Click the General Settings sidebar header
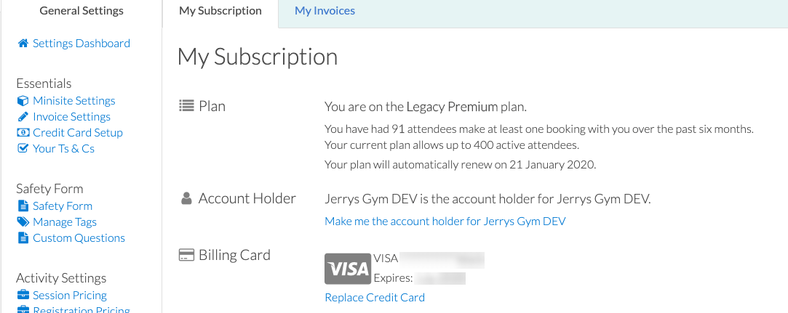 [81, 11]
